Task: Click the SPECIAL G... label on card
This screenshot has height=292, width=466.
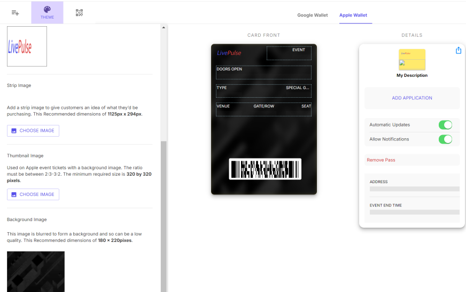Action: point(298,88)
